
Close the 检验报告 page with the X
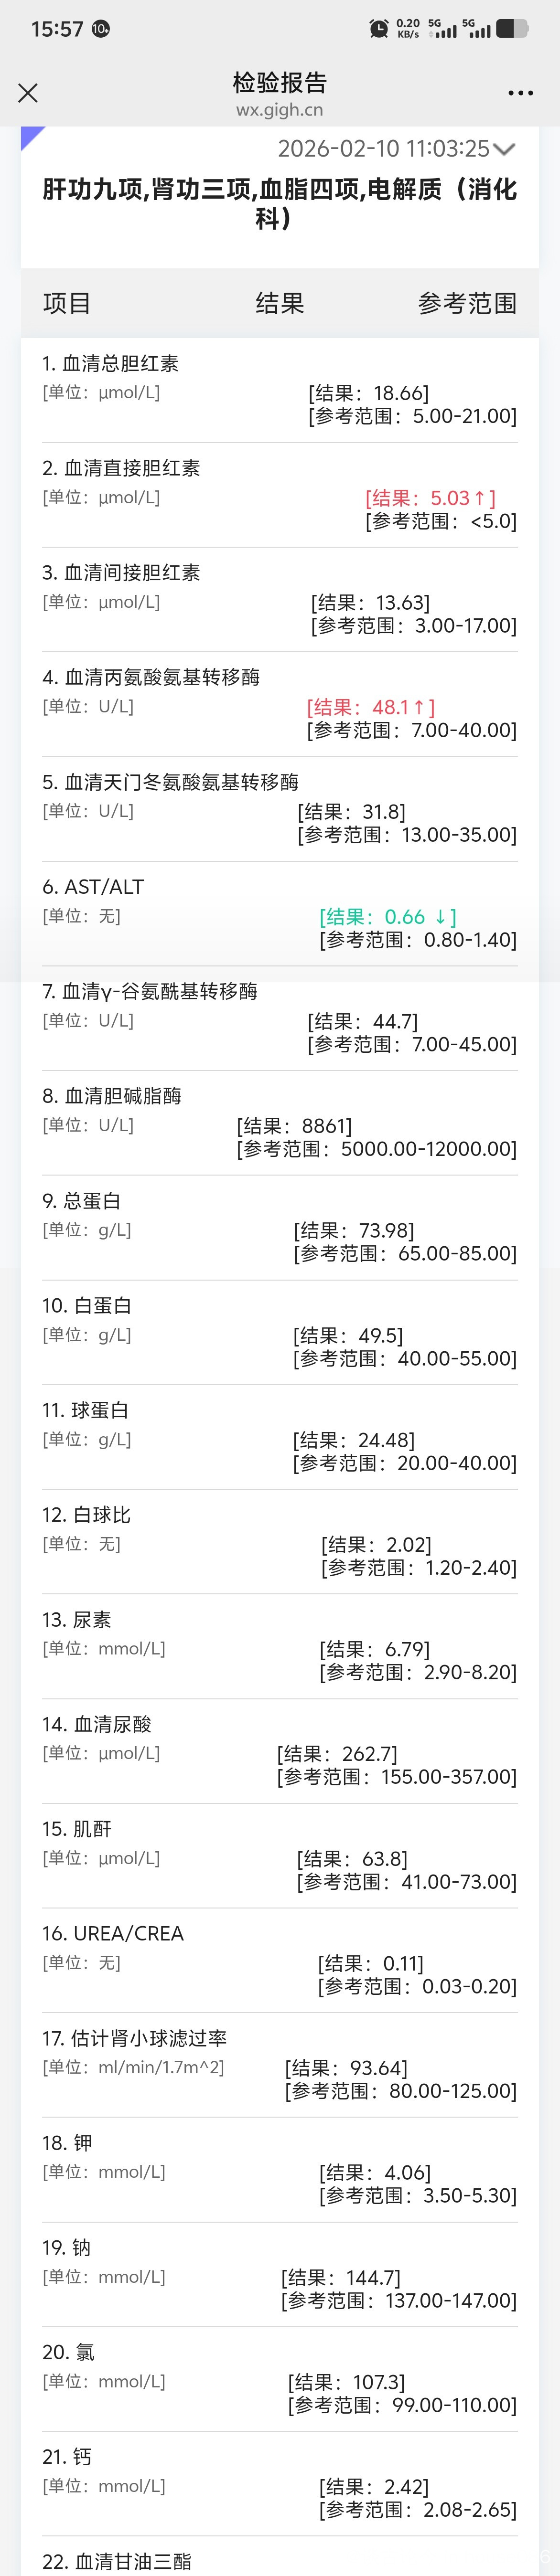pos(28,93)
